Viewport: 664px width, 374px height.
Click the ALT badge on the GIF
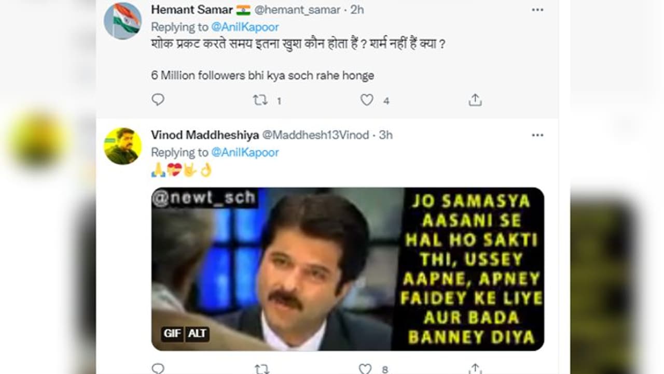click(197, 334)
